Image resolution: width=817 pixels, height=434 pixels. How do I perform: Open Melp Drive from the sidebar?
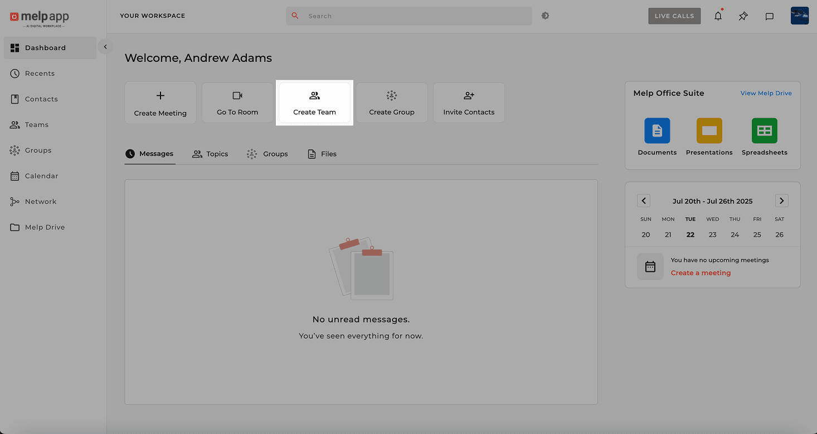coord(44,227)
